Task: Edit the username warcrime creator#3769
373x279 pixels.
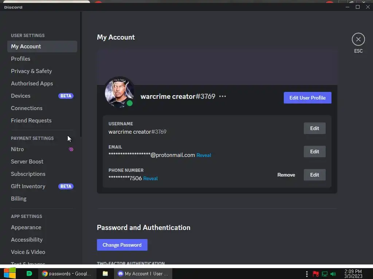Action: tap(314, 128)
